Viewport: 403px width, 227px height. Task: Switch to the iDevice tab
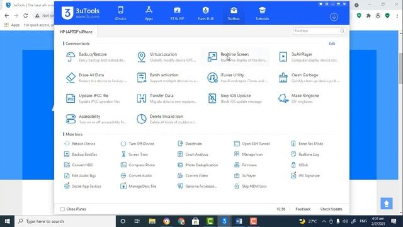(120, 13)
